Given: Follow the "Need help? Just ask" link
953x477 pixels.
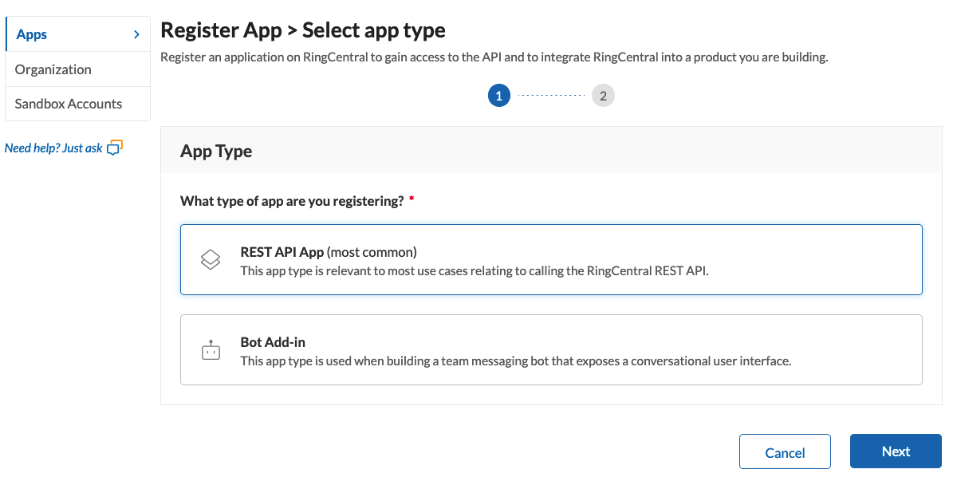Looking at the screenshot, I should pos(54,147).
